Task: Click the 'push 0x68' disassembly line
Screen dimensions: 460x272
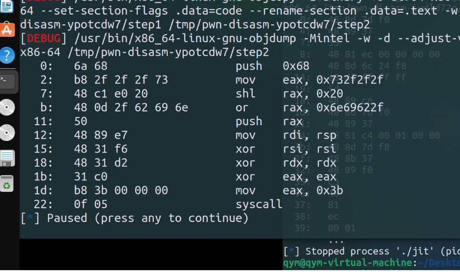Action: [x=175, y=66]
